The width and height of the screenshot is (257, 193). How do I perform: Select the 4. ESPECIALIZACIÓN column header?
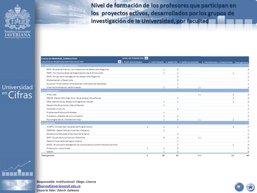point(189,62)
